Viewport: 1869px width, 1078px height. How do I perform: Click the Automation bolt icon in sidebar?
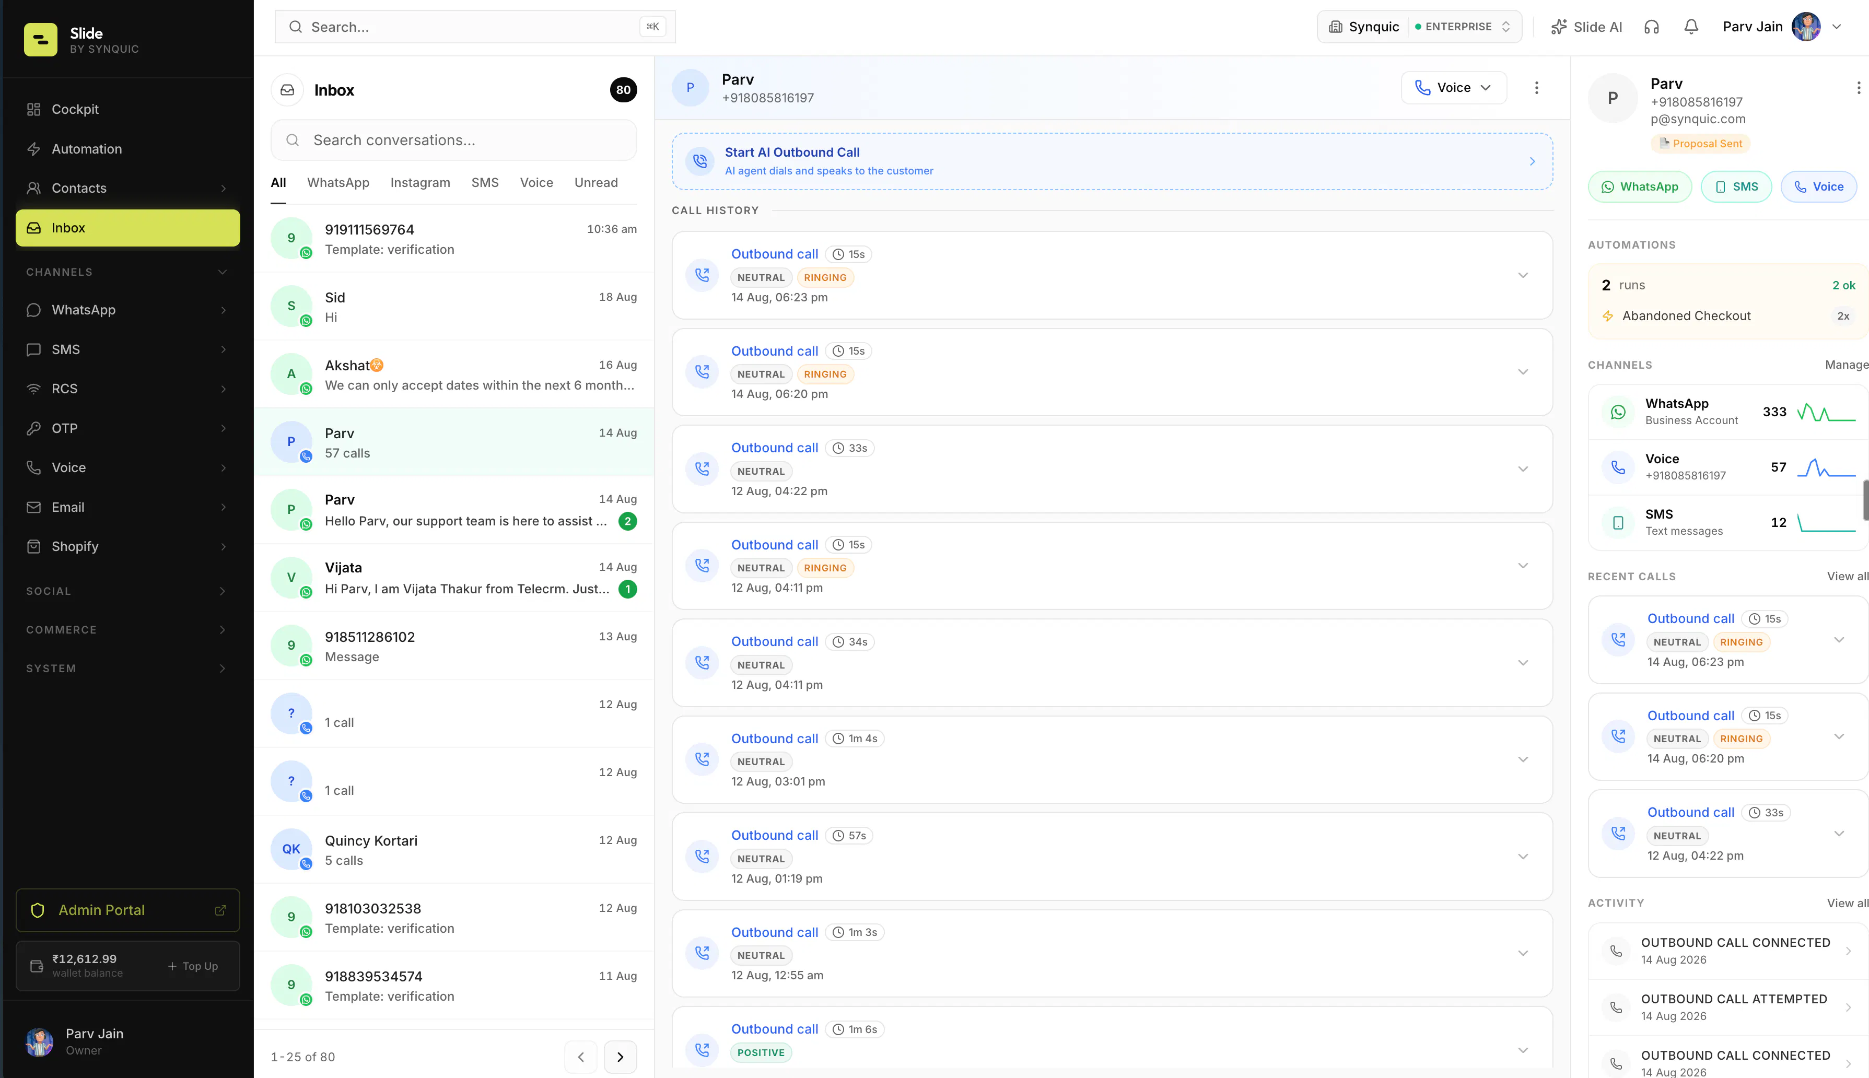click(x=33, y=149)
